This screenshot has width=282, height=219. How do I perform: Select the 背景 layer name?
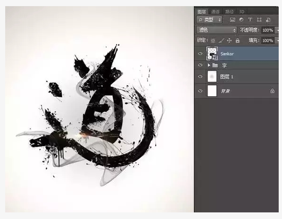pyautogui.click(x=225, y=91)
